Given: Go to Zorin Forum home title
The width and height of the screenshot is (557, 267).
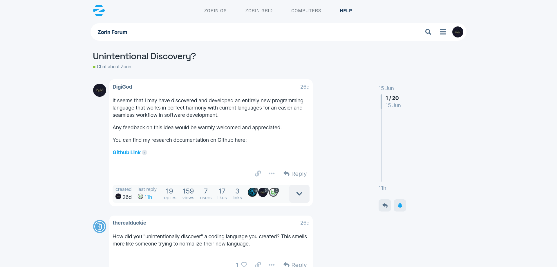Looking at the screenshot, I should click(112, 32).
